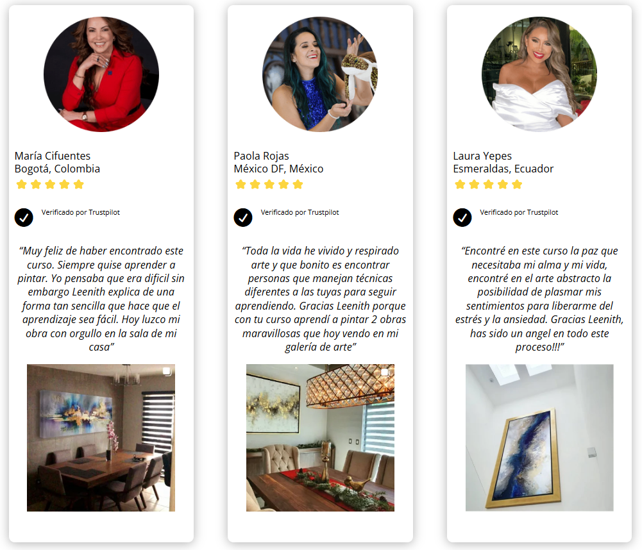
Task: Click 'Verificado por Trustpilot' under María Cifuentes
Action: 81,212
